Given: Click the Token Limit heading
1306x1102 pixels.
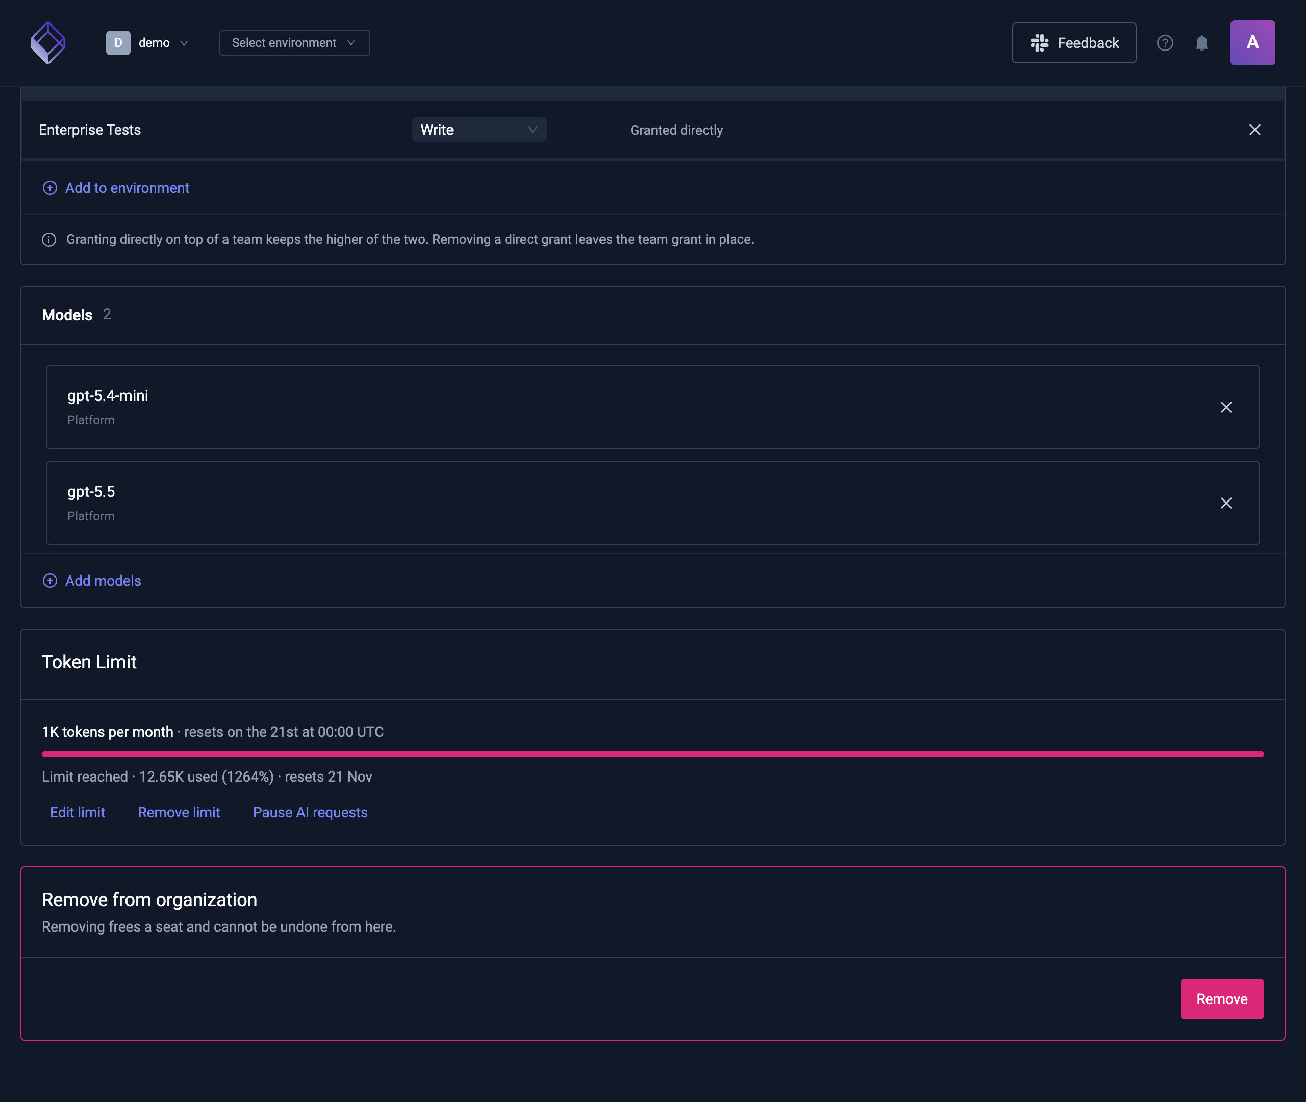Looking at the screenshot, I should pyautogui.click(x=89, y=662).
